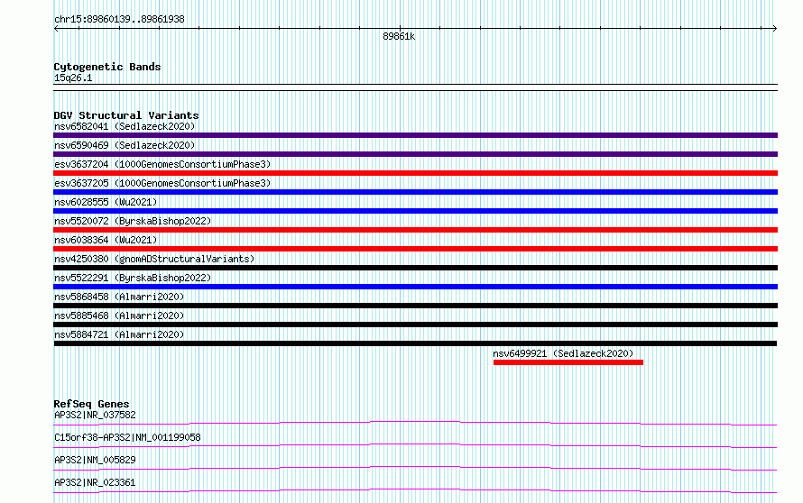The image size is (803, 503).
Task: Click the Cytogenetic Bands track title
Action: (107, 67)
